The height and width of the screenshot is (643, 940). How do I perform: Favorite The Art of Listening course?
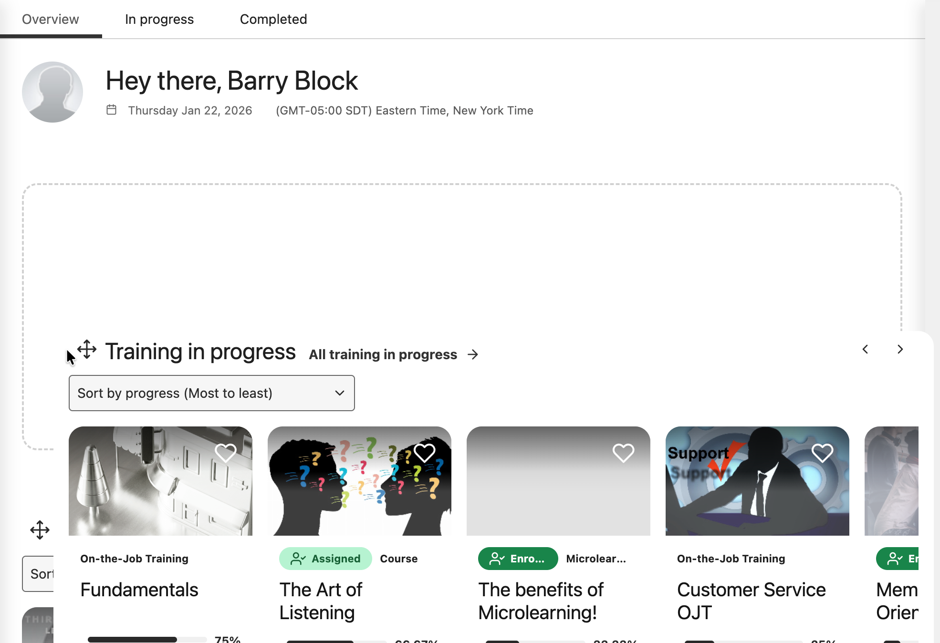point(425,453)
